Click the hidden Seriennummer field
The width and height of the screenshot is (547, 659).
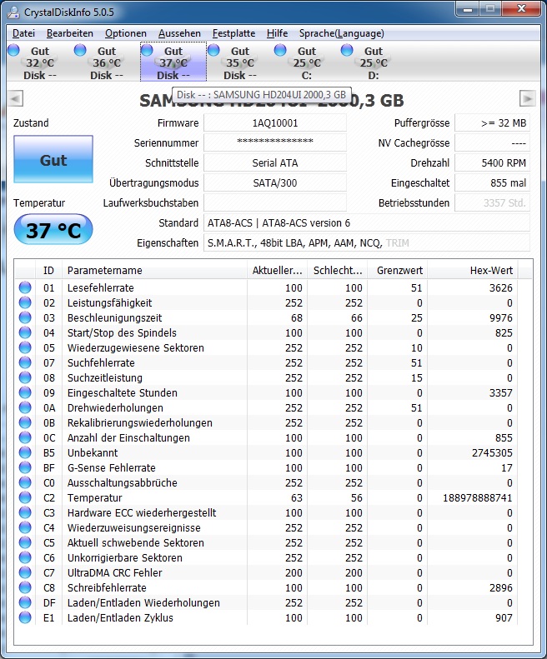coord(275,142)
